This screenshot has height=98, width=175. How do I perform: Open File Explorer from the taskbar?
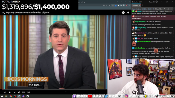point(6,96)
